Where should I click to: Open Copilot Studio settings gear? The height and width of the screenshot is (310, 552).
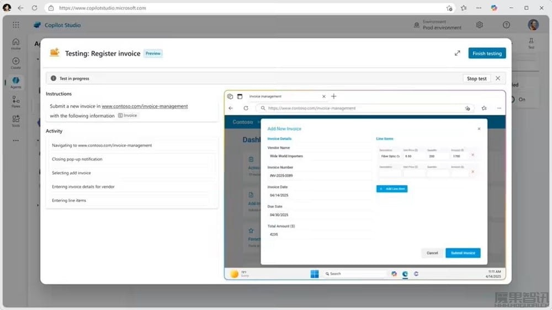[x=480, y=25]
